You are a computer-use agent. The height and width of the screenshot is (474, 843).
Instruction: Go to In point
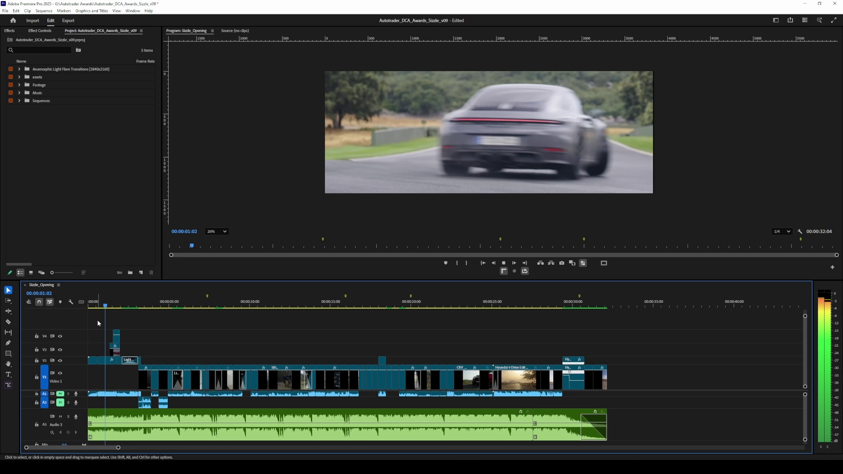pyautogui.click(x=483, y=263)
